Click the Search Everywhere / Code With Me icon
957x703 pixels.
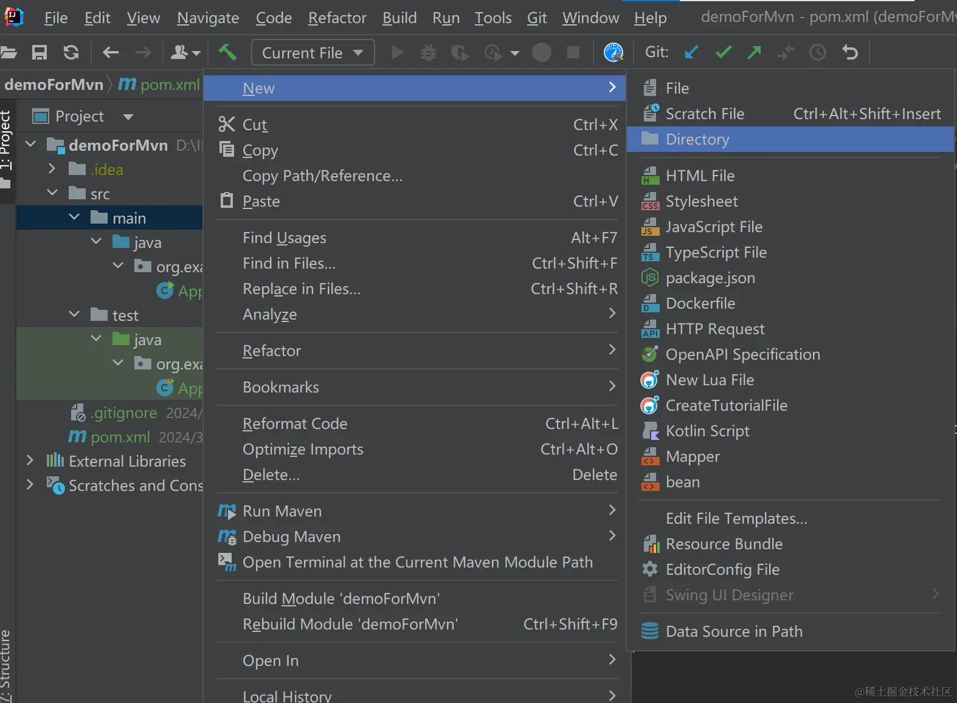[x=613, y=53]
